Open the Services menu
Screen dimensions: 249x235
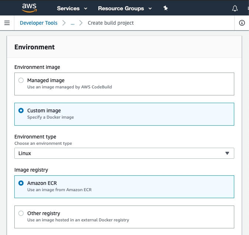72,8
